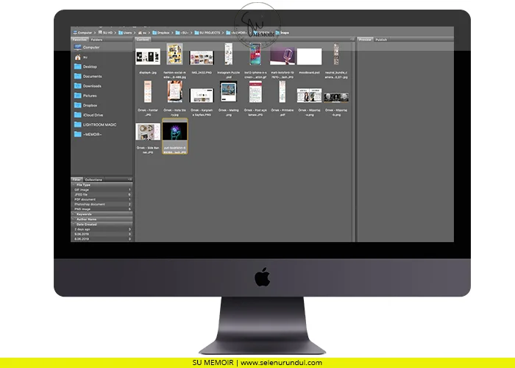This screenshot has height=368, width=515.
Task: Click Users in the path bar
Action: pos(125,32)
